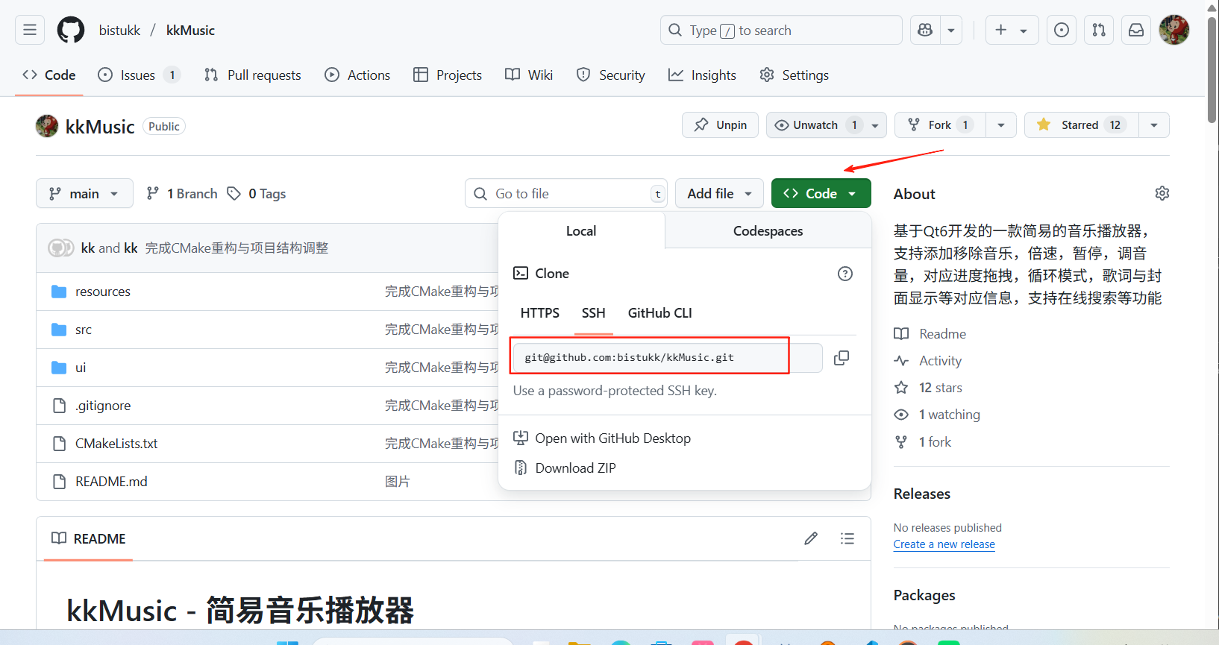Click the Create a new release link
Image resolution: width=1219 pixels, height=645 pixels.
click(x=944, y=544)
